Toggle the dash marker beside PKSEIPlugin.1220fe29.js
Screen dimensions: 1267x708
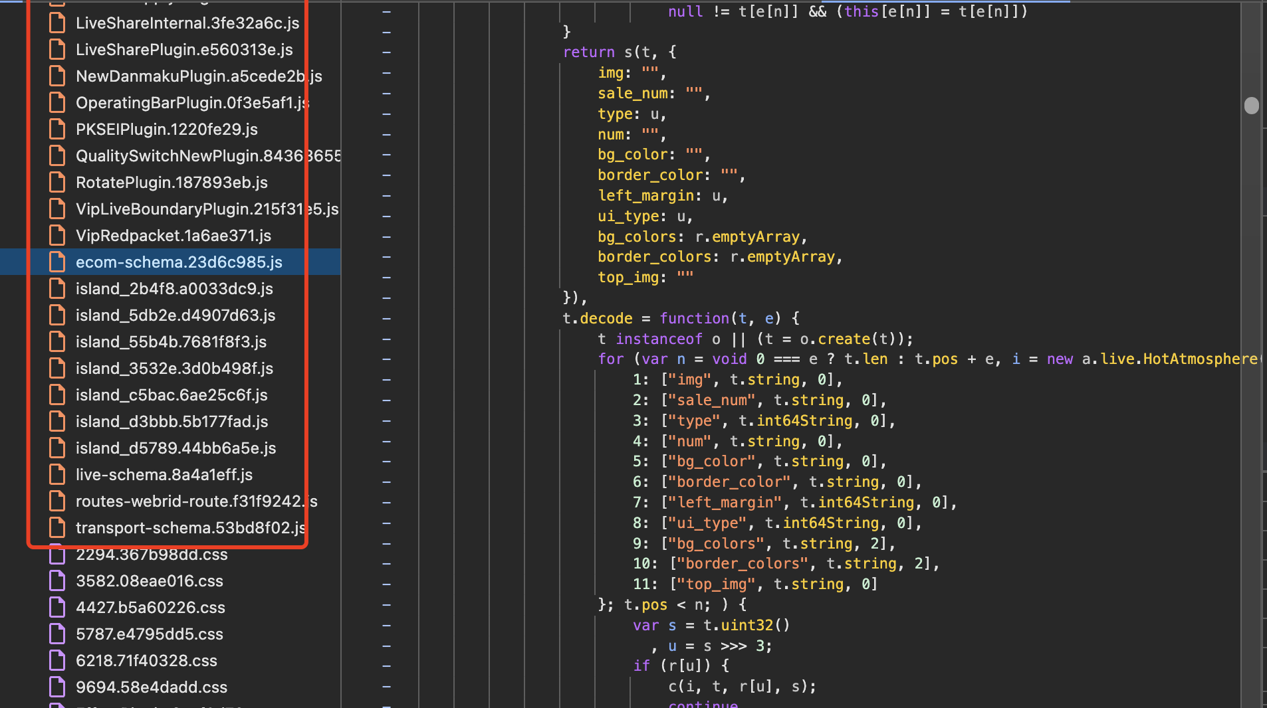point(386,133)
